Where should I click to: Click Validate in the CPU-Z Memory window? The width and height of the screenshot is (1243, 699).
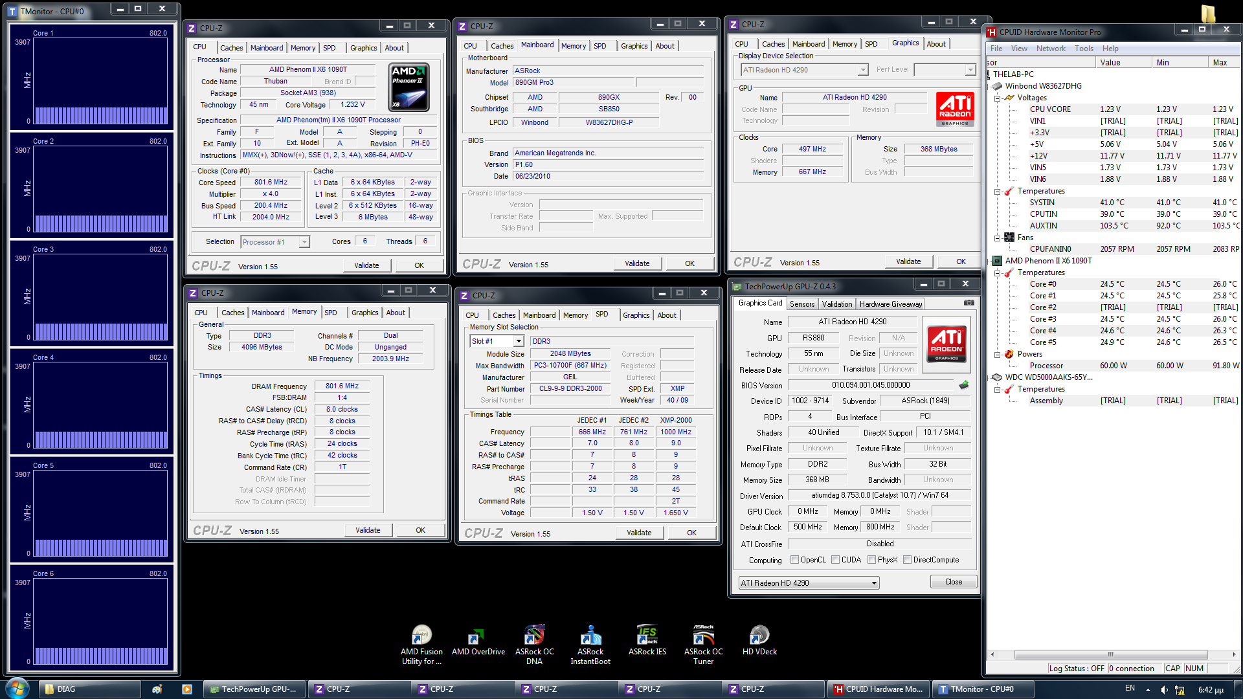[x=368, y=530]
